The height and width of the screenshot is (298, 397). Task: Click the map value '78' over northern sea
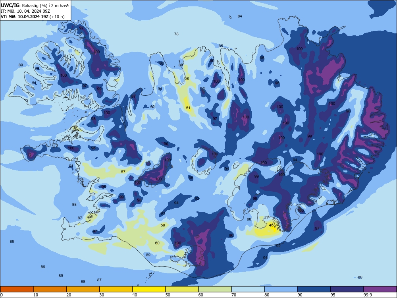click(x=176, y=34)
